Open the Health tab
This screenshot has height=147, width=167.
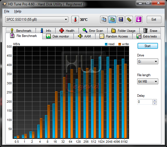67,30
